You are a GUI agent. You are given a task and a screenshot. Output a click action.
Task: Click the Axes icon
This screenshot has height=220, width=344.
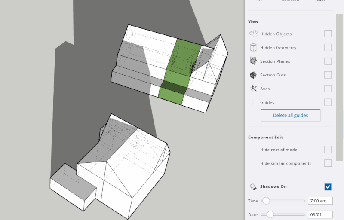(x=253, y=89)
